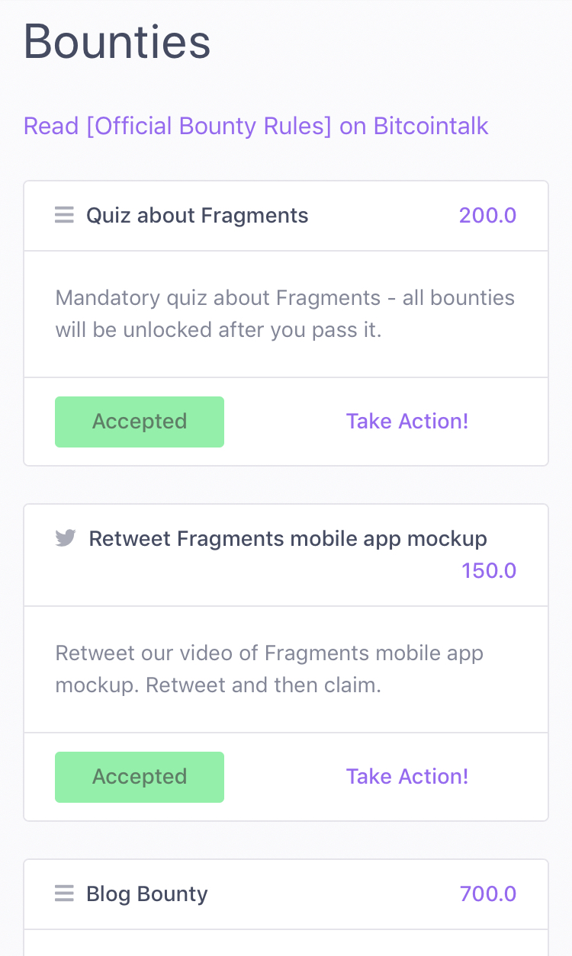This screenshot has width=572, height=956.
Task: Click Take Action! in the Retweet card
Action: pos(407,777)
